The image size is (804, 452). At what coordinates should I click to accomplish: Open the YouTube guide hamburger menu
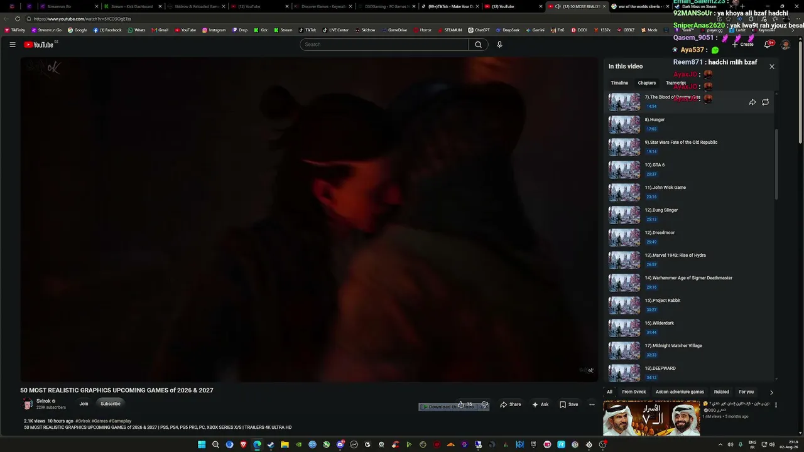(x=13, y=45)
